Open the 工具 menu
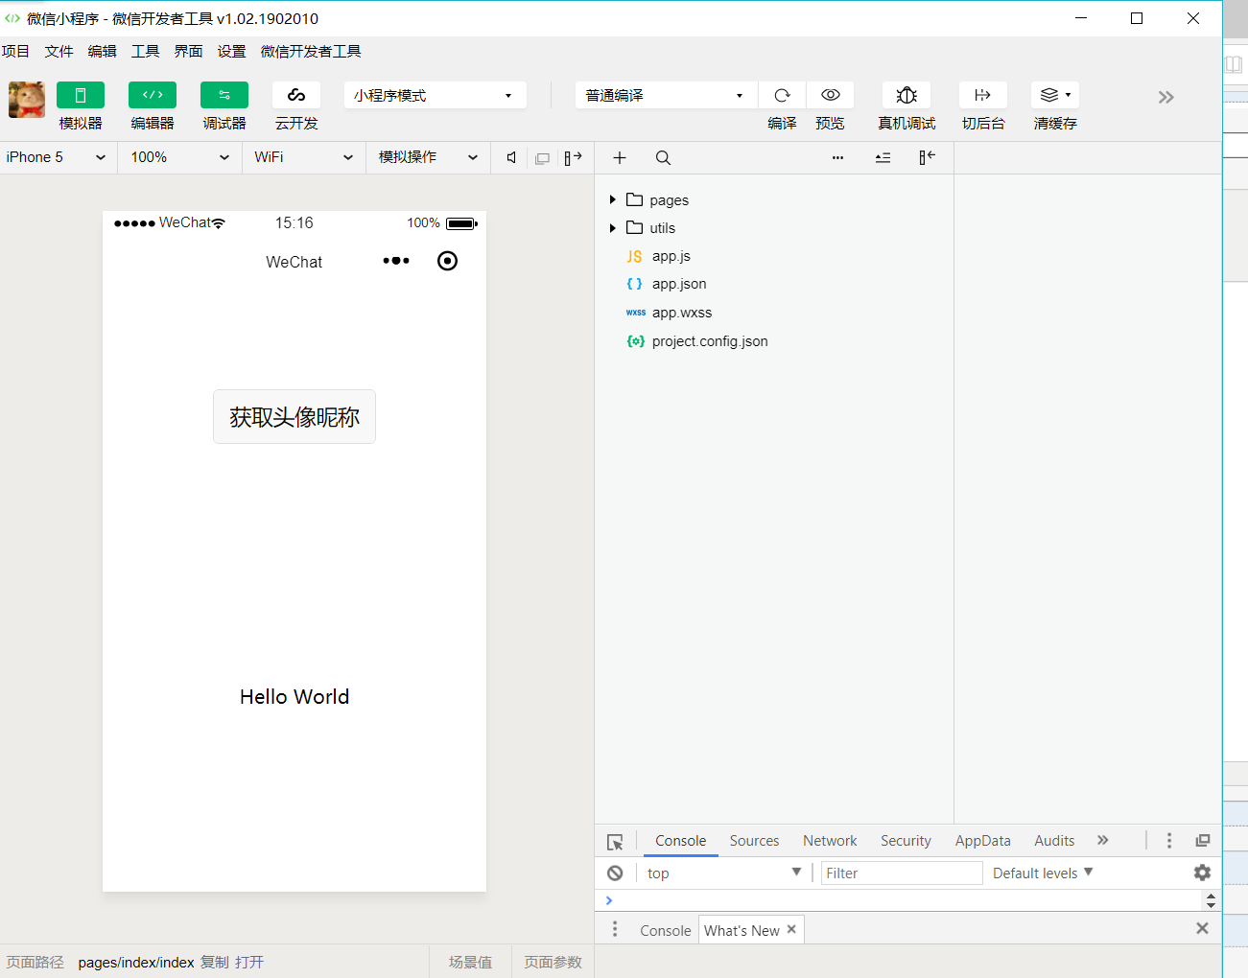This screenshot has height=978, width=1248. 145,52
